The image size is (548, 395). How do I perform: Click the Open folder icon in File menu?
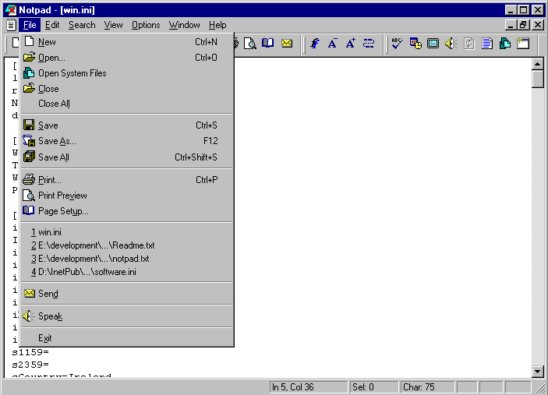pyautogui.click(x=30, y=57)
